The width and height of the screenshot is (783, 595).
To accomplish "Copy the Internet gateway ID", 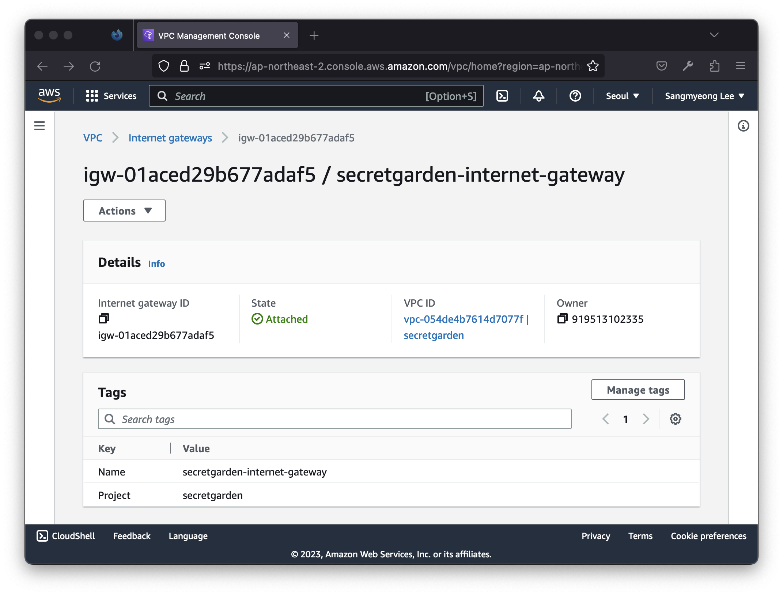I will point(104,318).
